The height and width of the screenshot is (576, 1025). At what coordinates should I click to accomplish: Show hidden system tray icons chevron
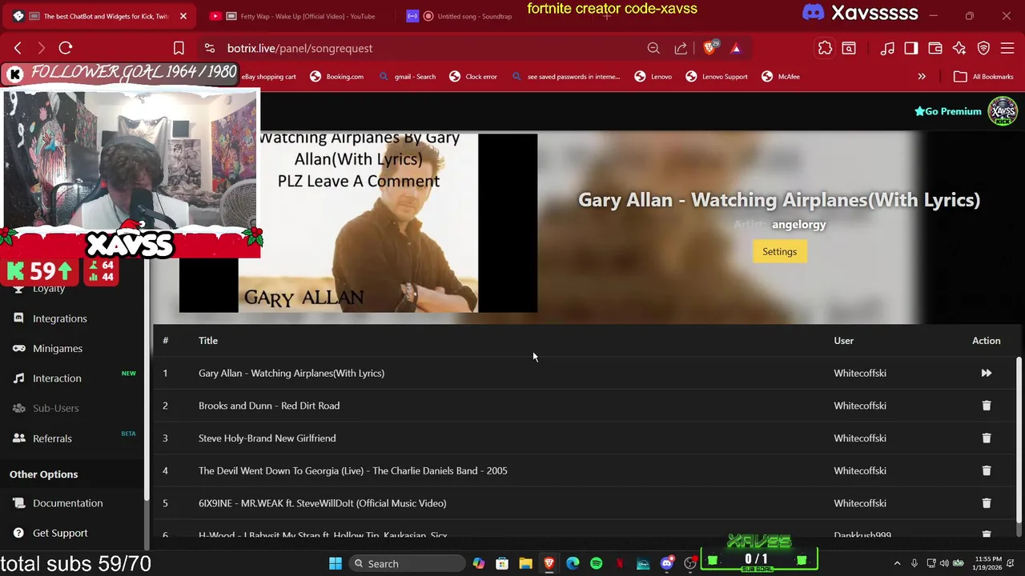click(897, 563)
